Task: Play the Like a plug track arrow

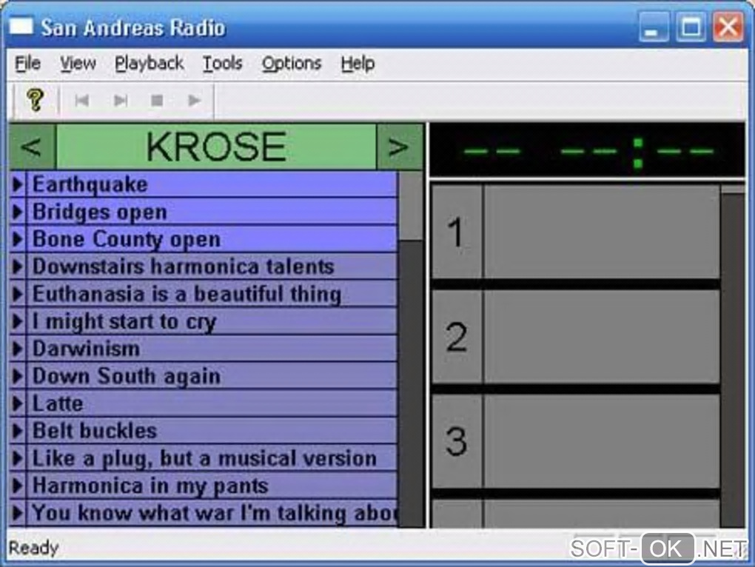Action: coord(18,458)
